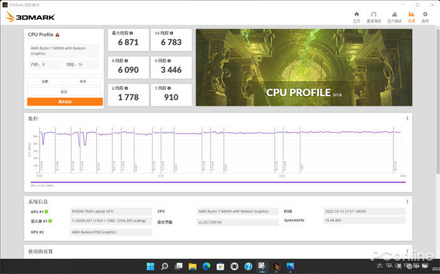Click the orange Run Again button
The width and height of the screenshot is (440, 274).
pyautogui.click(x=65, y=102)
